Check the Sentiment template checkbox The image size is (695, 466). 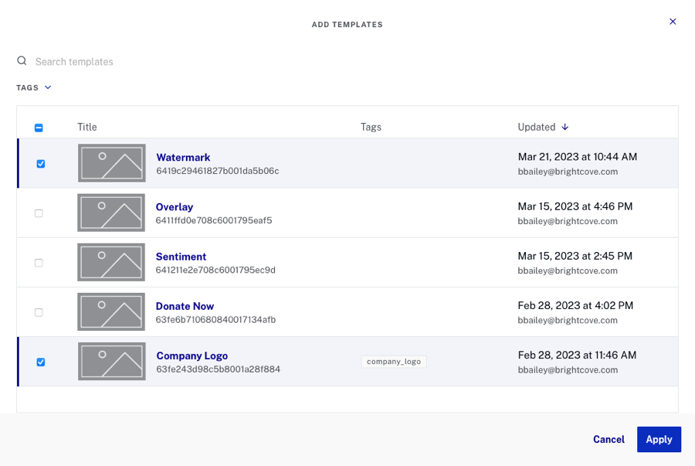39,263
